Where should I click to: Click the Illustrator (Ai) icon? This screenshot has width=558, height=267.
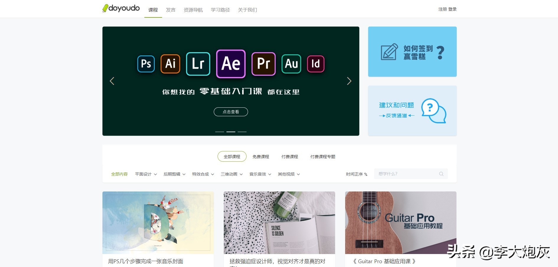(x=170, y=63)
